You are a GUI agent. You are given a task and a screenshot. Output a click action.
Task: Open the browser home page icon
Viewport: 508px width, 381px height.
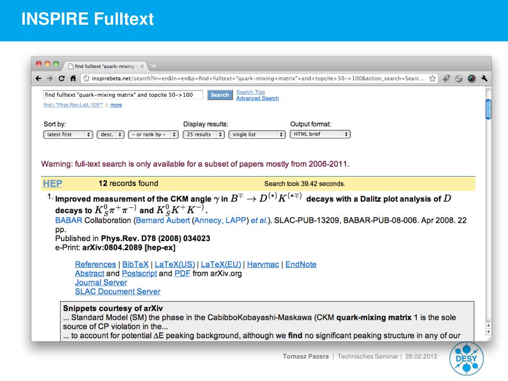click(73, 78)
